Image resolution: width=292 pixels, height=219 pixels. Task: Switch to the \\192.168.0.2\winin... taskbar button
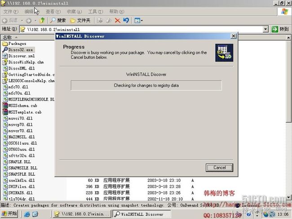click(82, 214)
